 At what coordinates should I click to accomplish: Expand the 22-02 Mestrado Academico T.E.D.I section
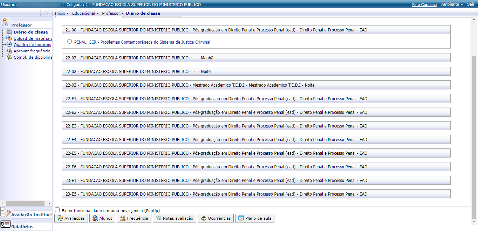[x=256, y=85]
